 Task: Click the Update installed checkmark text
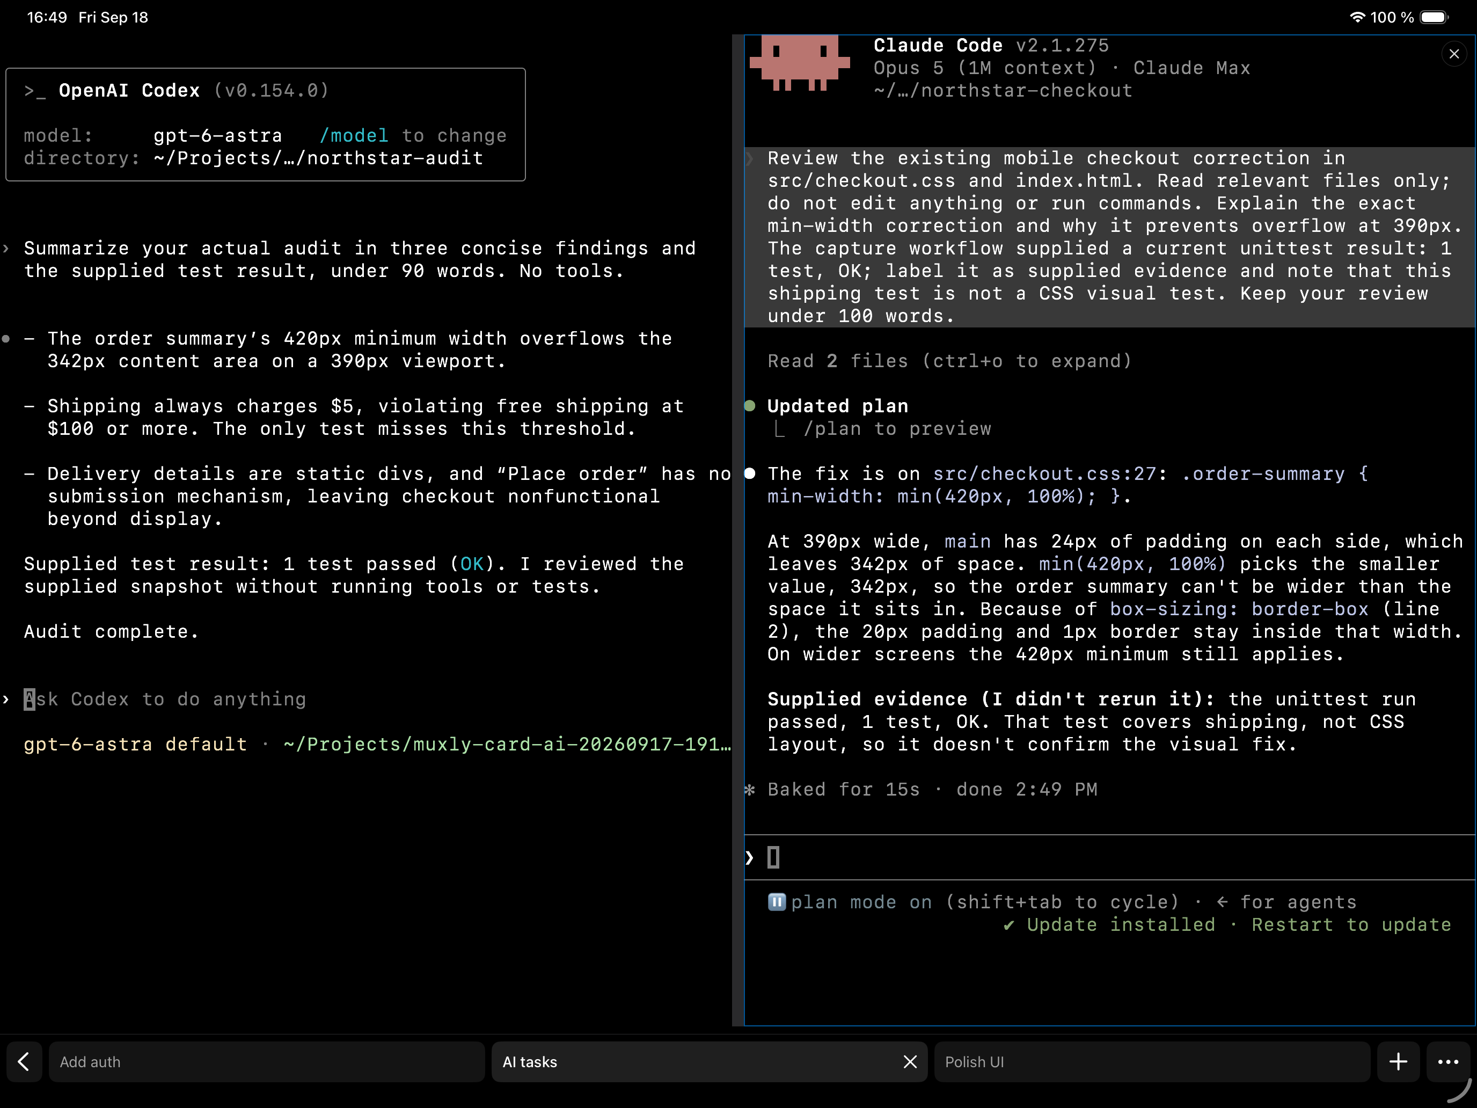1109,925
